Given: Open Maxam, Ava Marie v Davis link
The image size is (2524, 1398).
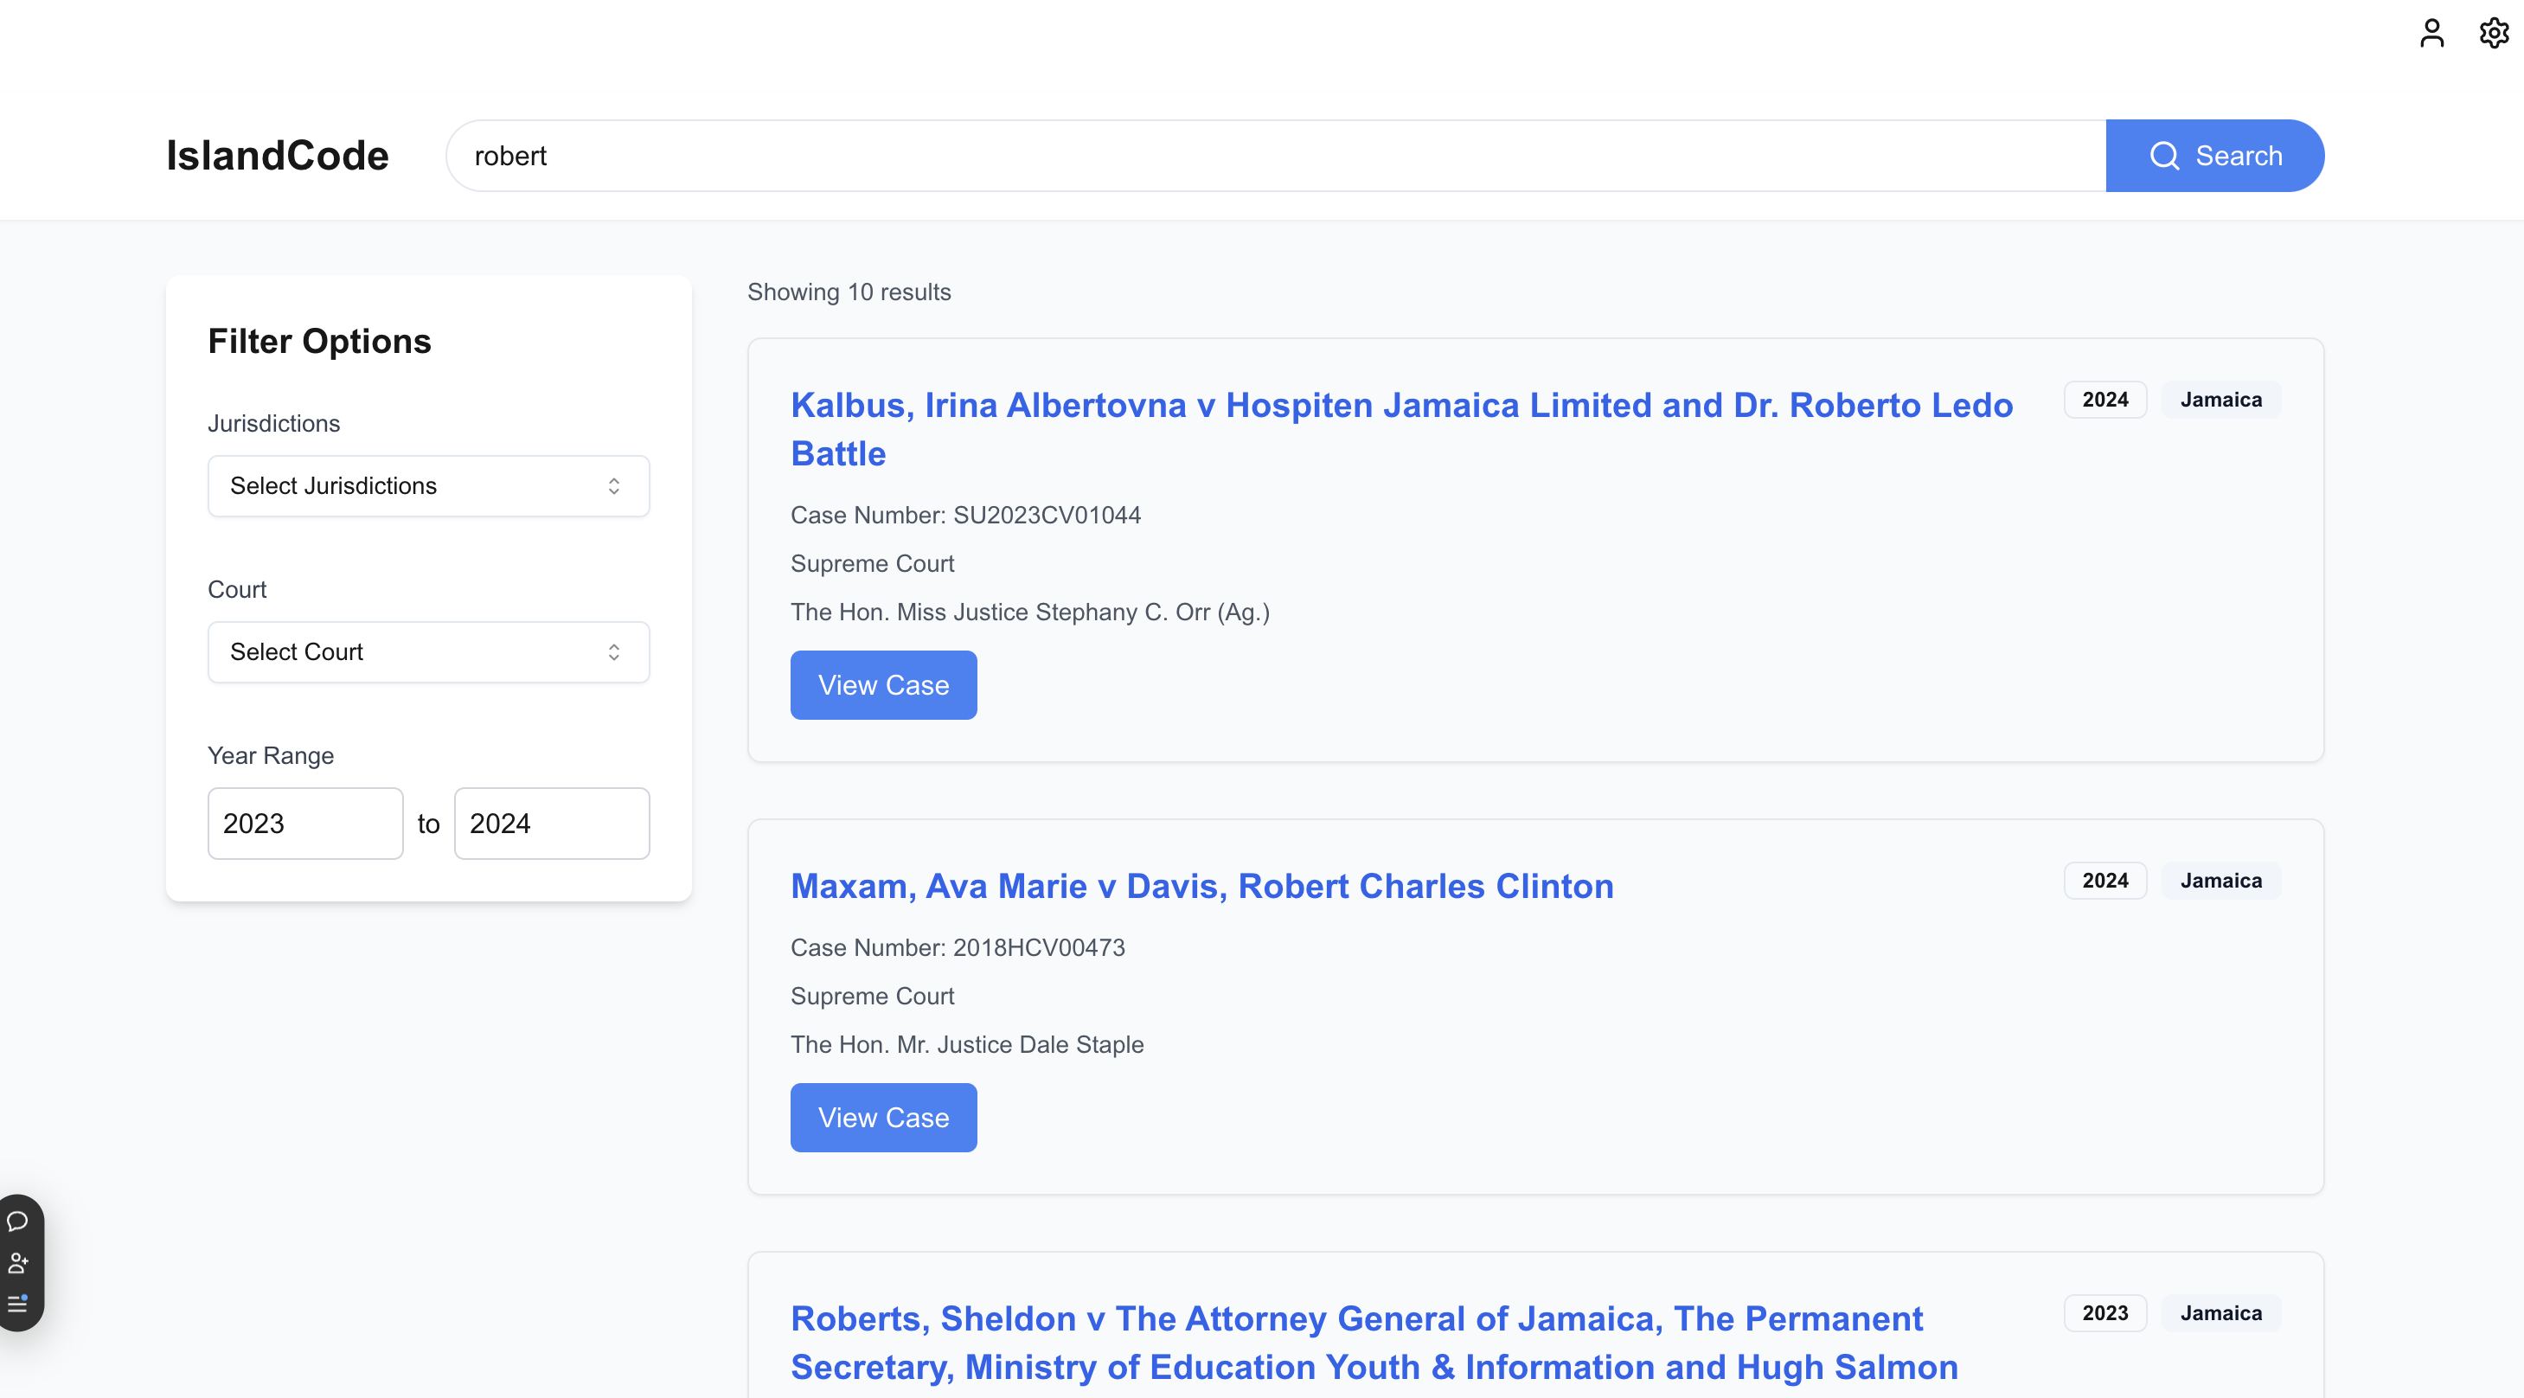Looking at the screenshot, I should 1201,886.
